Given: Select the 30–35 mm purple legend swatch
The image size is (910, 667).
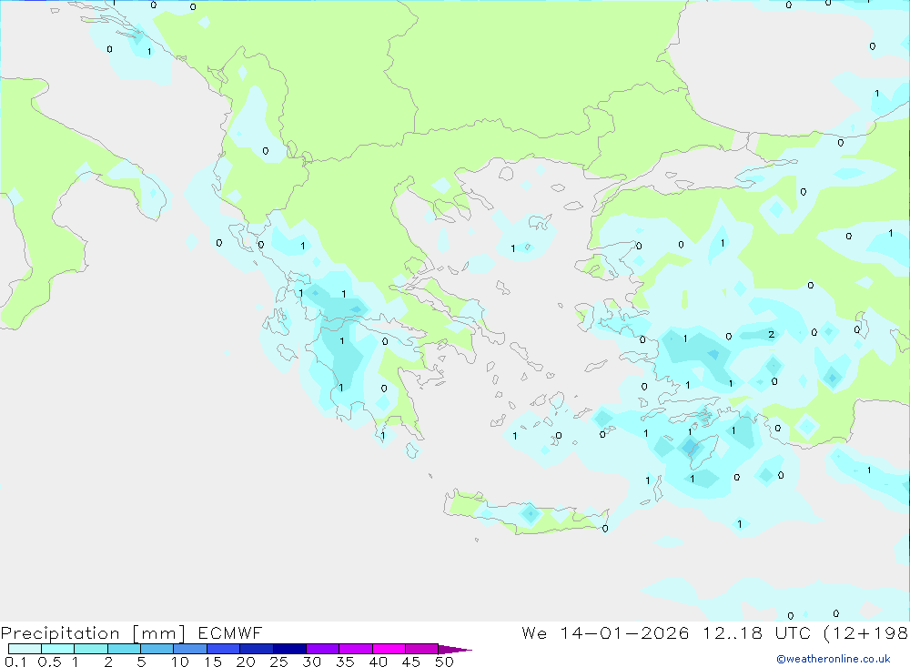Looking at the screenshot, I should pyautogui.click(x=323, y=649).
